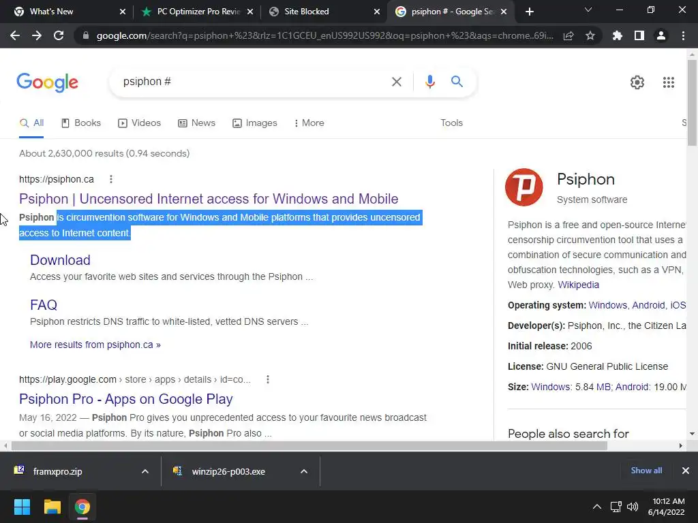698x523 pixels.
Task: Click the Chrome taskbar icon
Action: 82,507
